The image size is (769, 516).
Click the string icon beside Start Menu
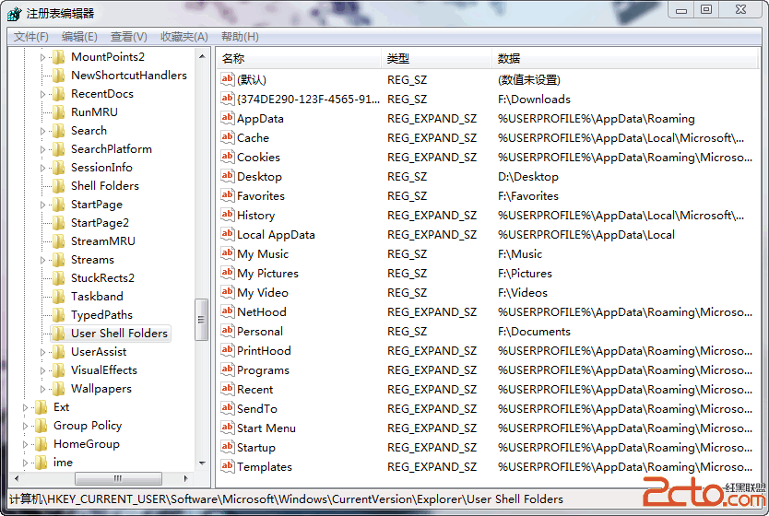[x=227, y=428]
